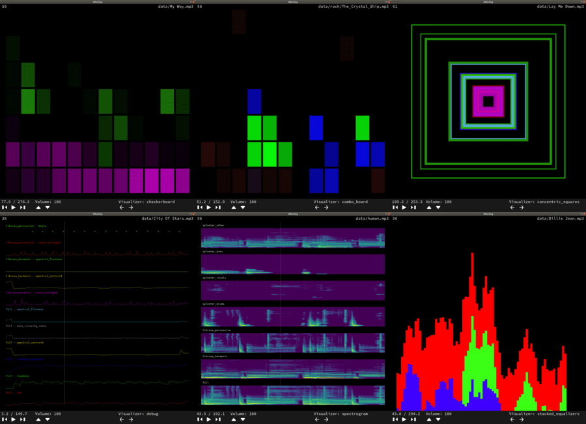The width and height of the screenshot is (586, 424).
Task: Switch to previous visualizer before combo_board
Action: [317, 207]
